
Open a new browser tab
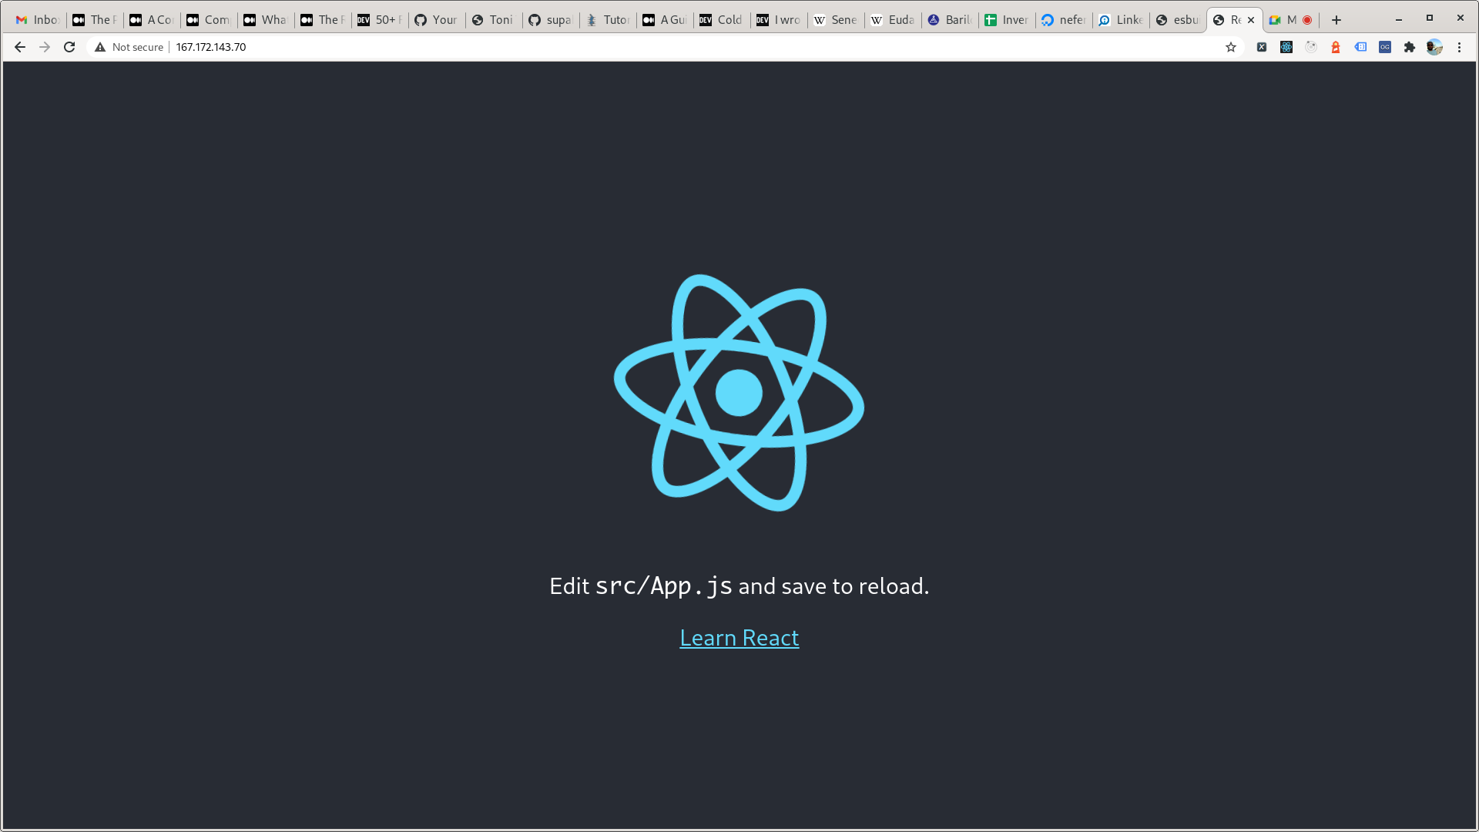click(x=1336, y=20)
